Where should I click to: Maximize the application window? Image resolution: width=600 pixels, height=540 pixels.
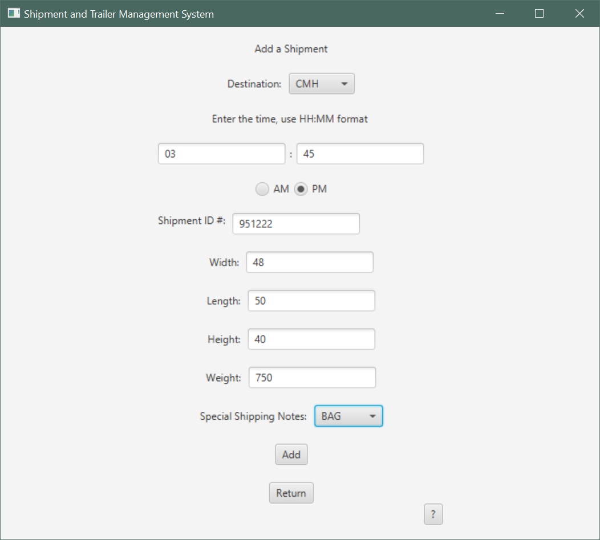(539, 13)
